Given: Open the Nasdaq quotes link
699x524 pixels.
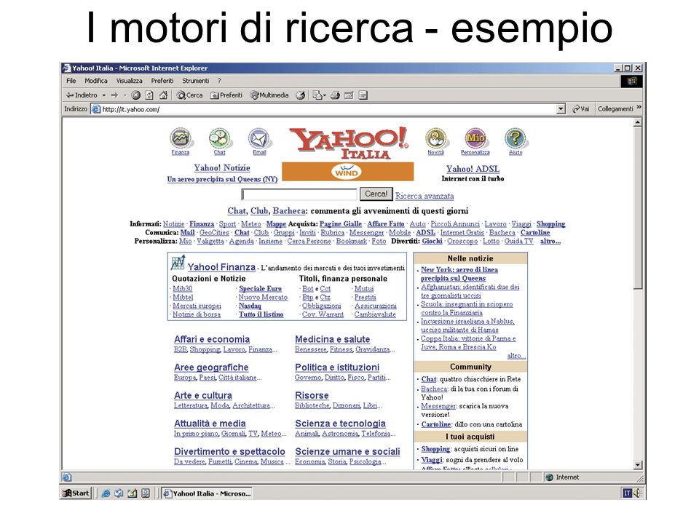Looking at the screenshot, I should coord(250,306).
